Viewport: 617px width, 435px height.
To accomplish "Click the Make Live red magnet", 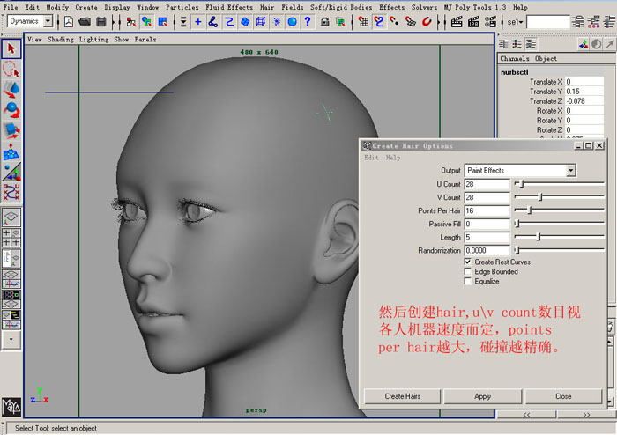I will click(x=427, y=22).
